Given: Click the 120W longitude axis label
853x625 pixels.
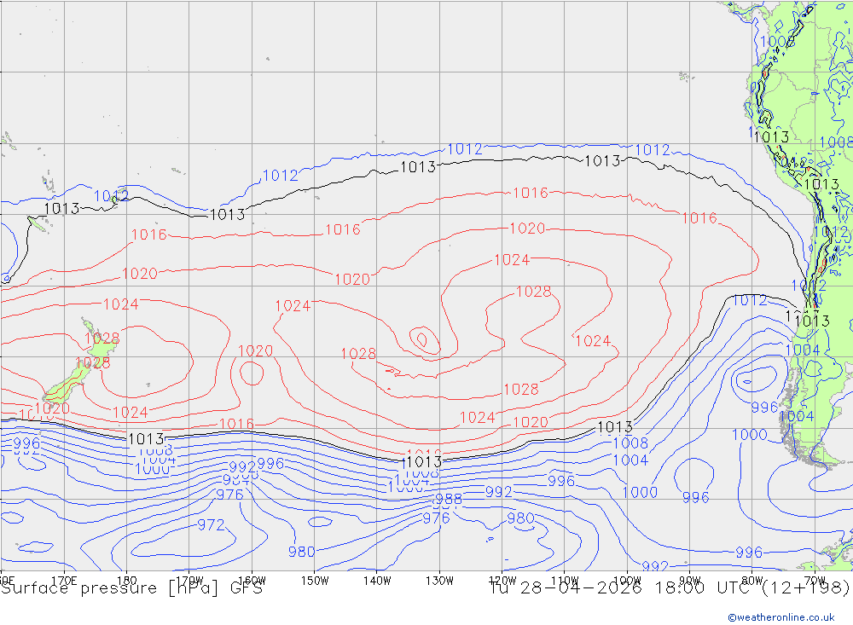Looking at the screenshot, I should (502, 580).
